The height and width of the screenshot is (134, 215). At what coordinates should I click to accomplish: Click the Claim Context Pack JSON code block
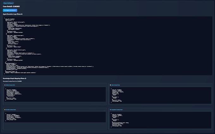(160, 95)
